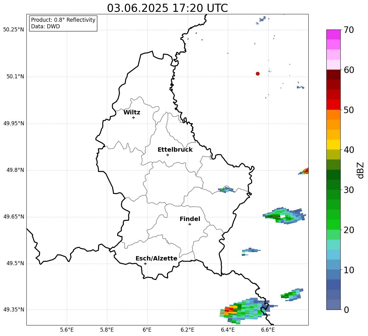This screenshot has width=368, height=336.
Task: Click the title '03.06.2025 17:20 UTC'
Action: click(167, 8)
